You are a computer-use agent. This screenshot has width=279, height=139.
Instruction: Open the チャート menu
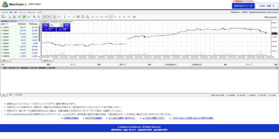(22, 12)
